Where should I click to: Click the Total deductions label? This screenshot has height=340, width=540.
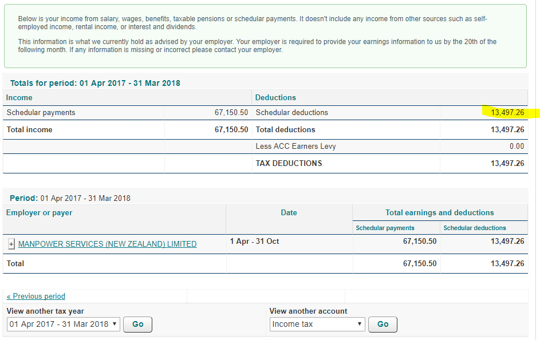[285, 130]
